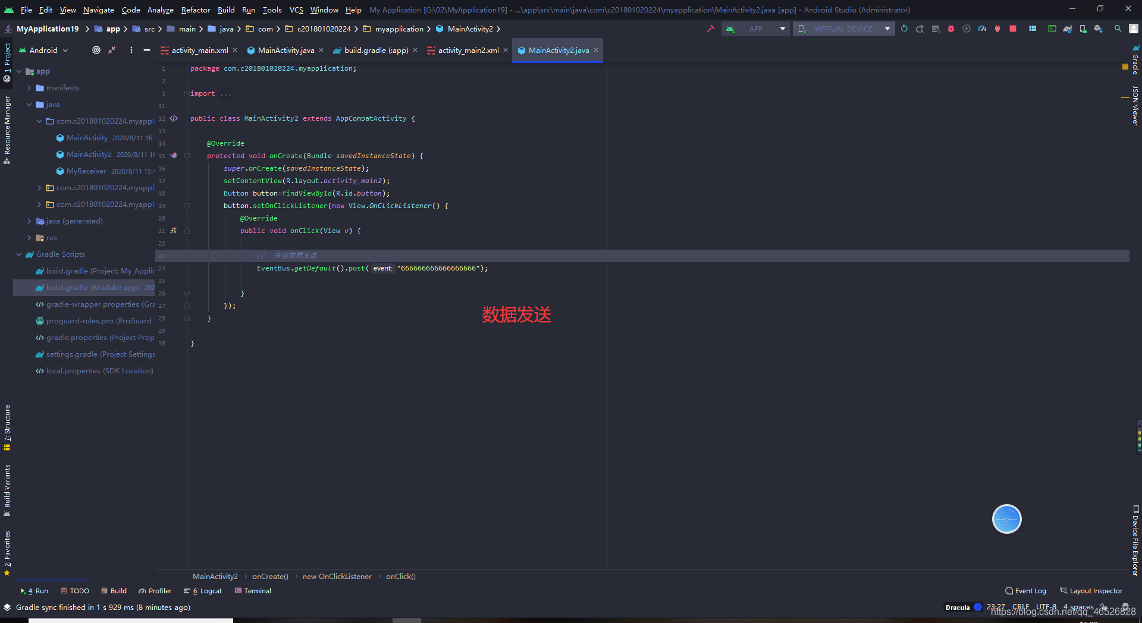Toggle the Gradle tool window on right

click(x=1135, y=60)
